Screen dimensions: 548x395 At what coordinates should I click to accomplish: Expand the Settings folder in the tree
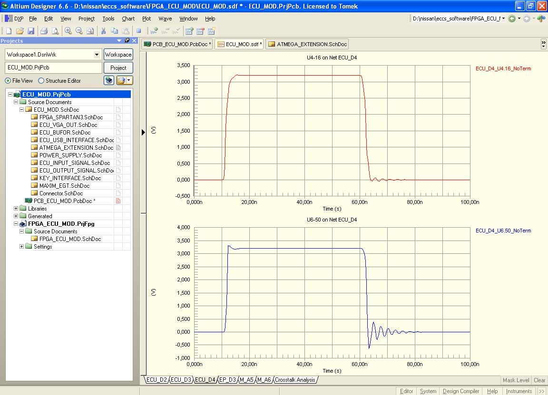[22, 247]
